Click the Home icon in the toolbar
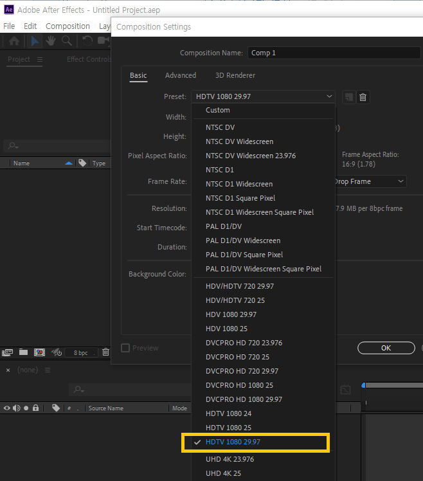This screenshot has height=481, width=423. click(x=14, y=41)
